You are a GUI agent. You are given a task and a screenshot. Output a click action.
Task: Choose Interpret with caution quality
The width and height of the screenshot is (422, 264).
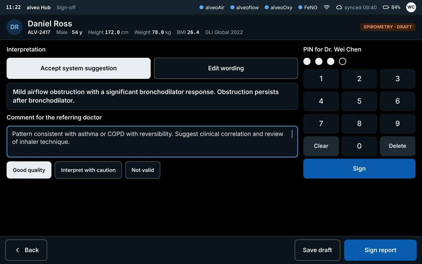click(x=88, y=170)
